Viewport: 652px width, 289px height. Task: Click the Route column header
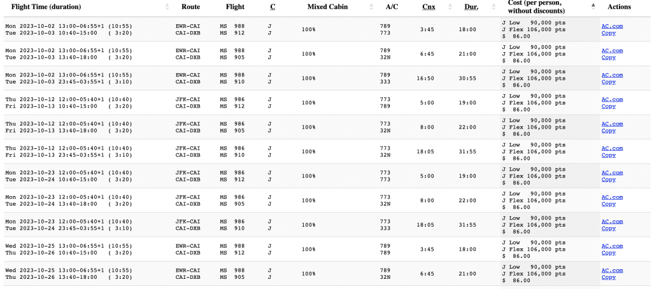coord(190,6)
